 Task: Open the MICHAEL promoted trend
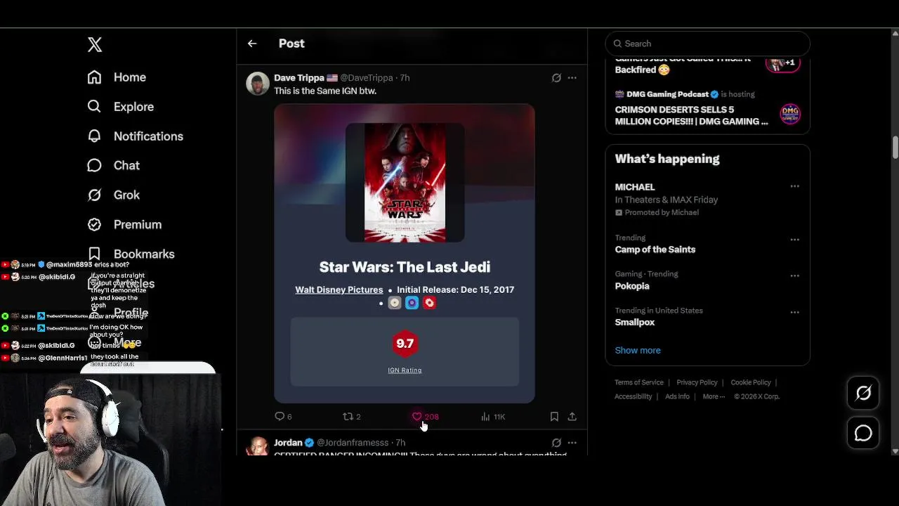pyautogui.click(x=635, y=187)
